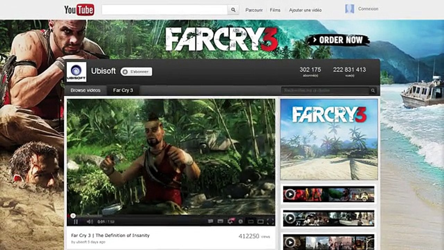The height and width of the screenshot is (250, 444).
Task: Click the Ubisoft channel name
Action: pyautogui.click(x=103, y=71)
